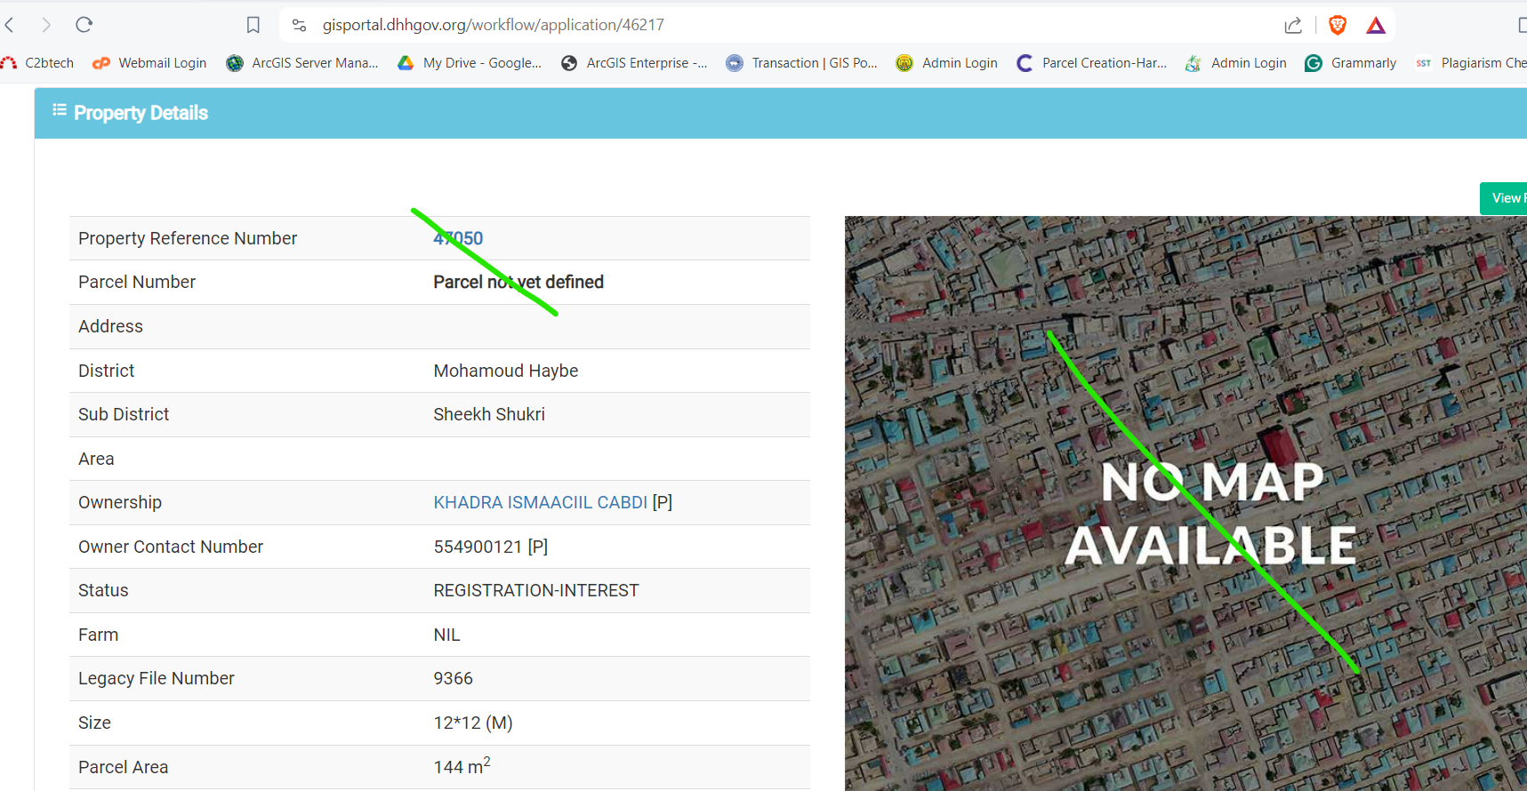Open the Grammarly bookmark
Image resolution: width=1527 pixels, height=791 pixels.
click(x=1351, y=63)
